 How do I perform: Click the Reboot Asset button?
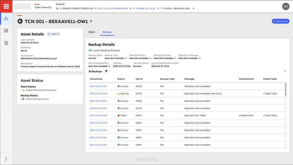(280, 21)
